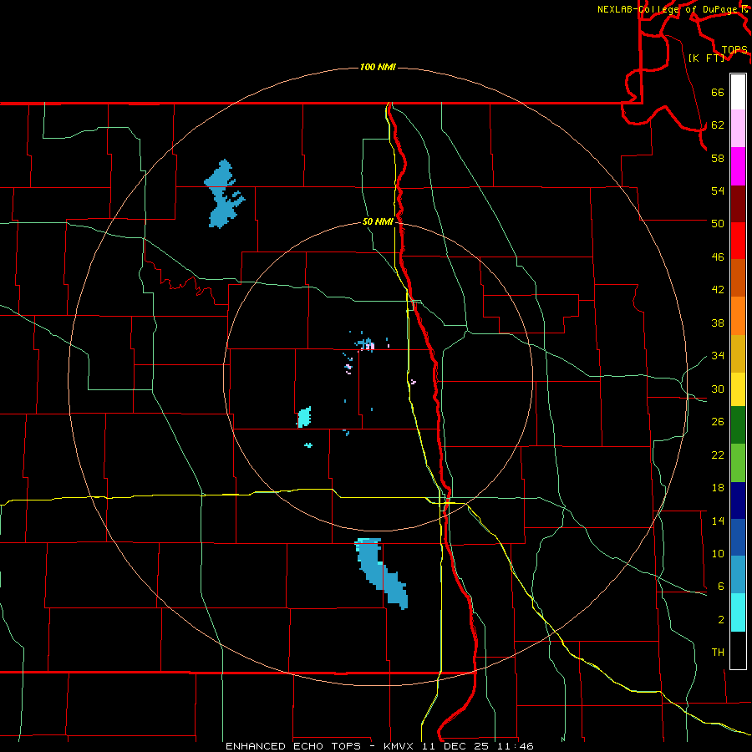Select the bright yellow legend swatch
752x752 pixels.
[x=738, y=389]
